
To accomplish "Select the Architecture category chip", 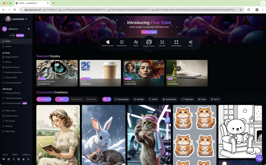I will pyautogui.click(x=169, y=99).
